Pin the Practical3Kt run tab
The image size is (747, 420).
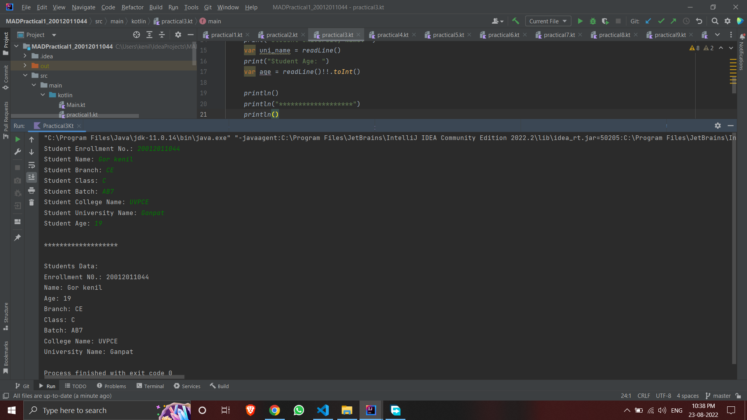pos(18,237)
